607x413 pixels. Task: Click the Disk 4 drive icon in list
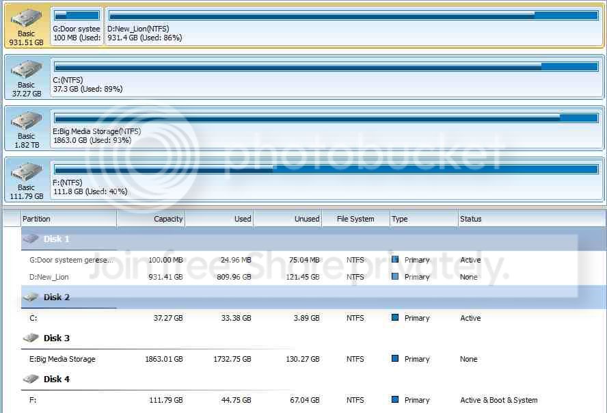(x=31, y=379)
